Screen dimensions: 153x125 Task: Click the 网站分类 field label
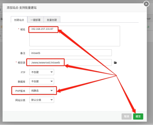click(x=20, y=100)
